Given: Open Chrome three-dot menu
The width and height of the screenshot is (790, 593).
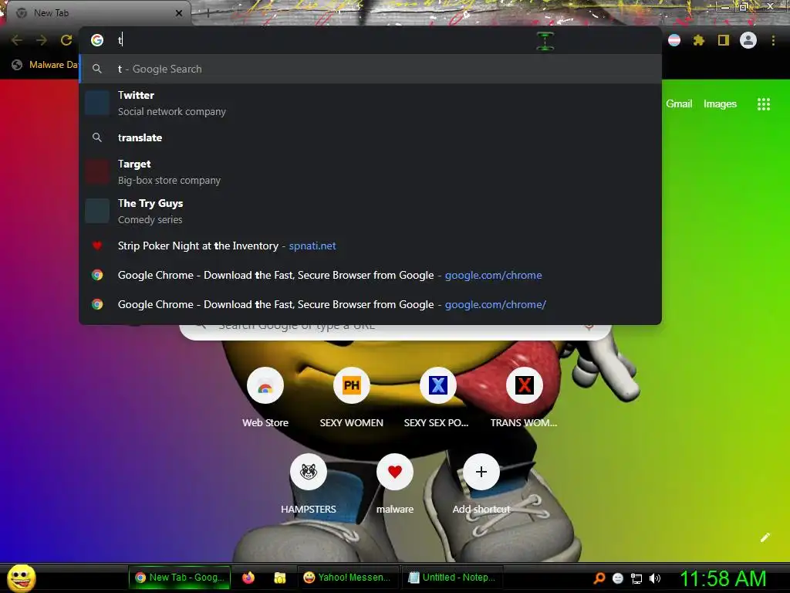Looking at the screenshot, I should 773,40.
